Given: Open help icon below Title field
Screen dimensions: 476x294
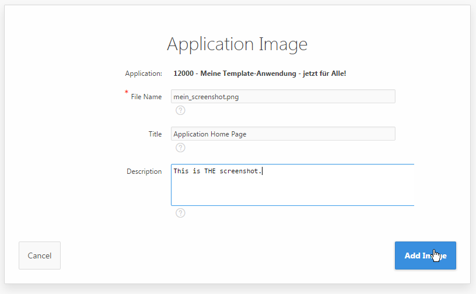Looking at the screenshot, I should (x=180, y=148).
